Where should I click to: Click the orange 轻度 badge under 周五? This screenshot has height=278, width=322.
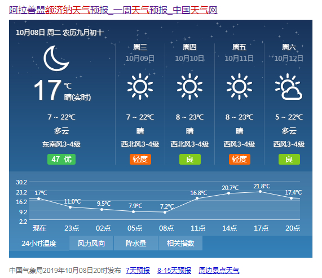(240, 159)
